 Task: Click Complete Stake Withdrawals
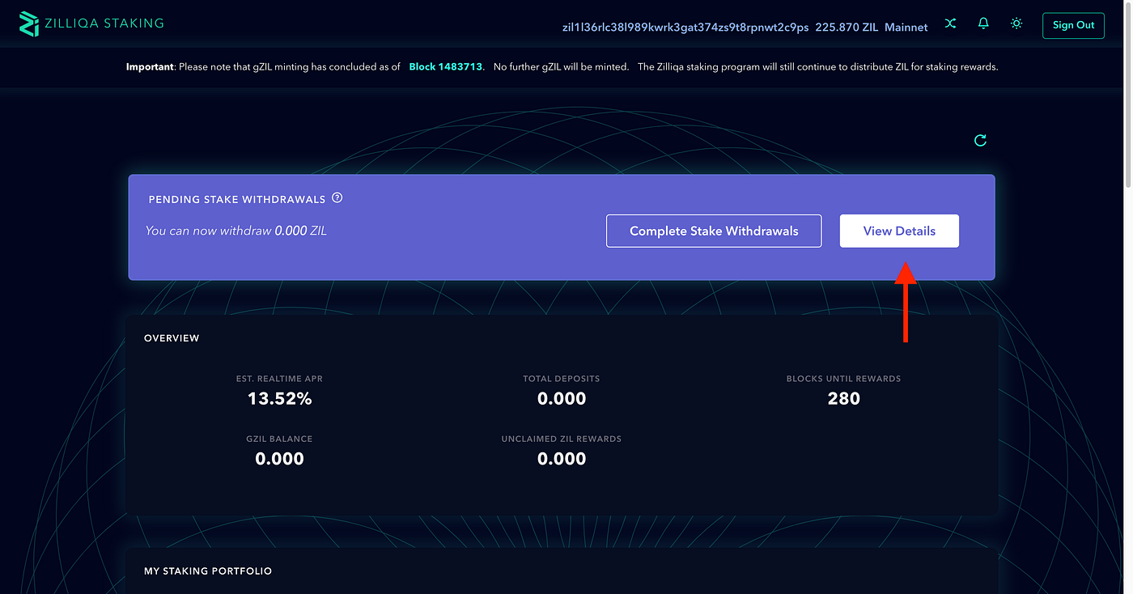pos(714,231)
